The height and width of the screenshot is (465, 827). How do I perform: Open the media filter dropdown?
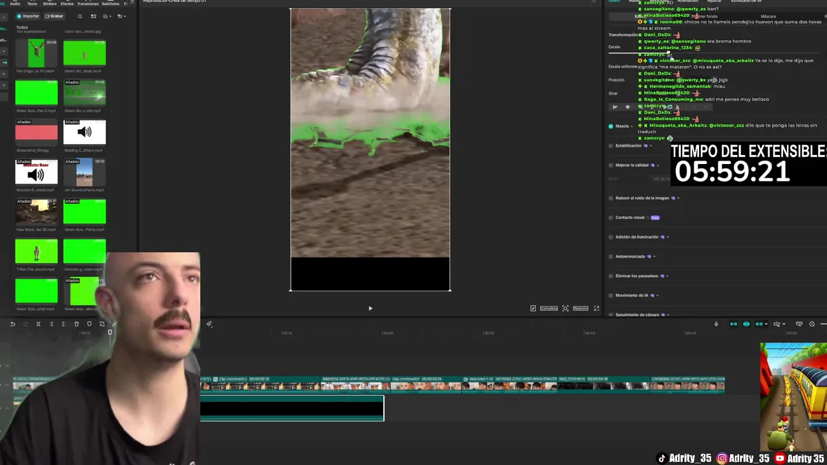click(122, 16)
